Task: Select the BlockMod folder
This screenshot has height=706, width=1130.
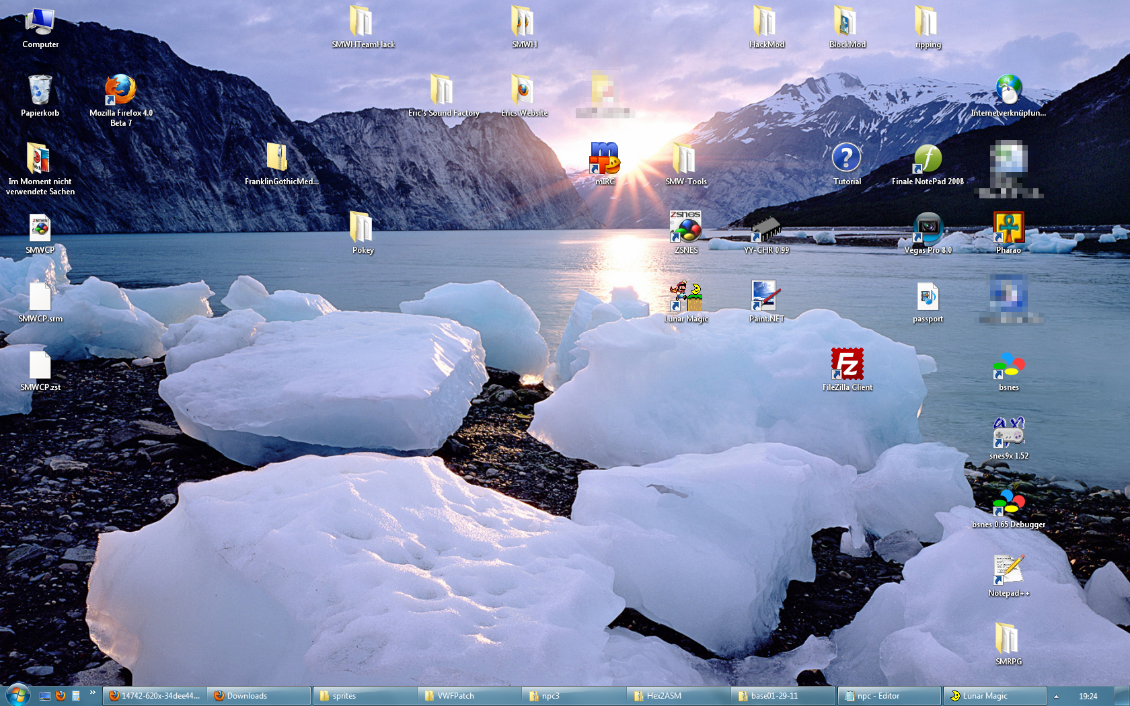Action: click(x=847, y=28)
